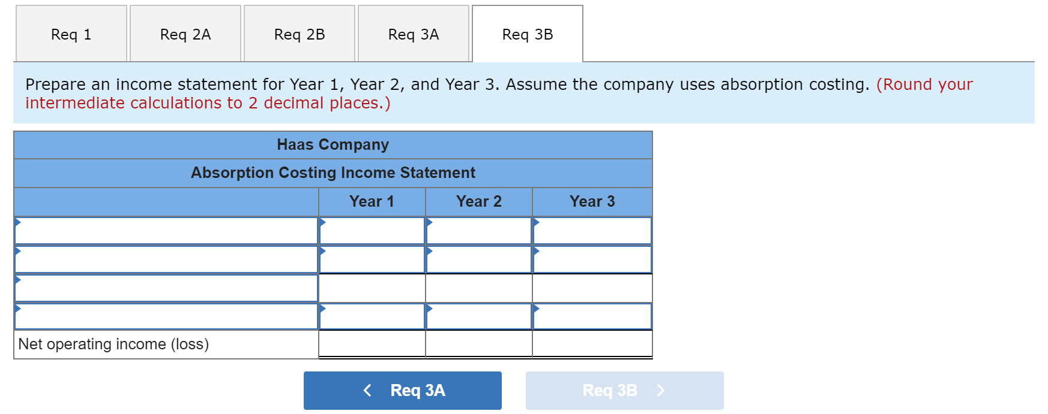Click the right chevron on the Req 3B button
Screen dimensions: 1048x414
click(660, 390)
